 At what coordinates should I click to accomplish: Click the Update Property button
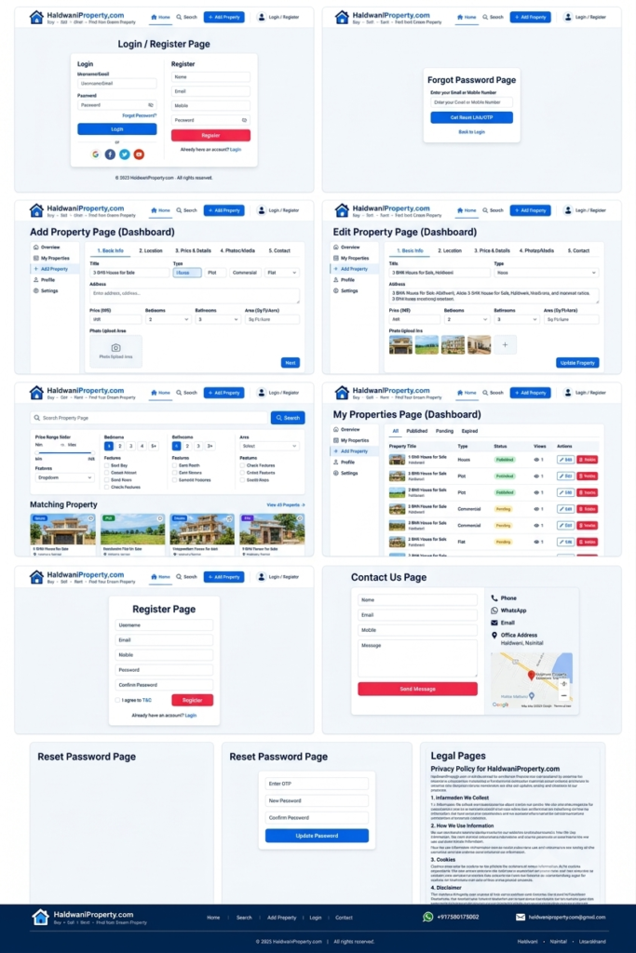coord(577,363)
